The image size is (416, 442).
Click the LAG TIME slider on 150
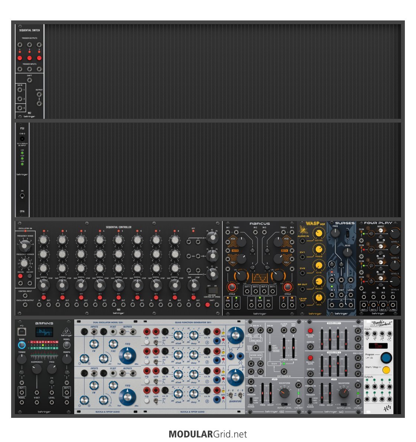[293, 347]
